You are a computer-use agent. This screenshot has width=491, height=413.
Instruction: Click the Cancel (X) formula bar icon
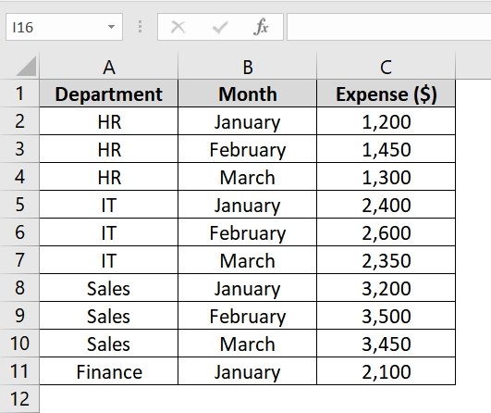[x=178, y=27]
